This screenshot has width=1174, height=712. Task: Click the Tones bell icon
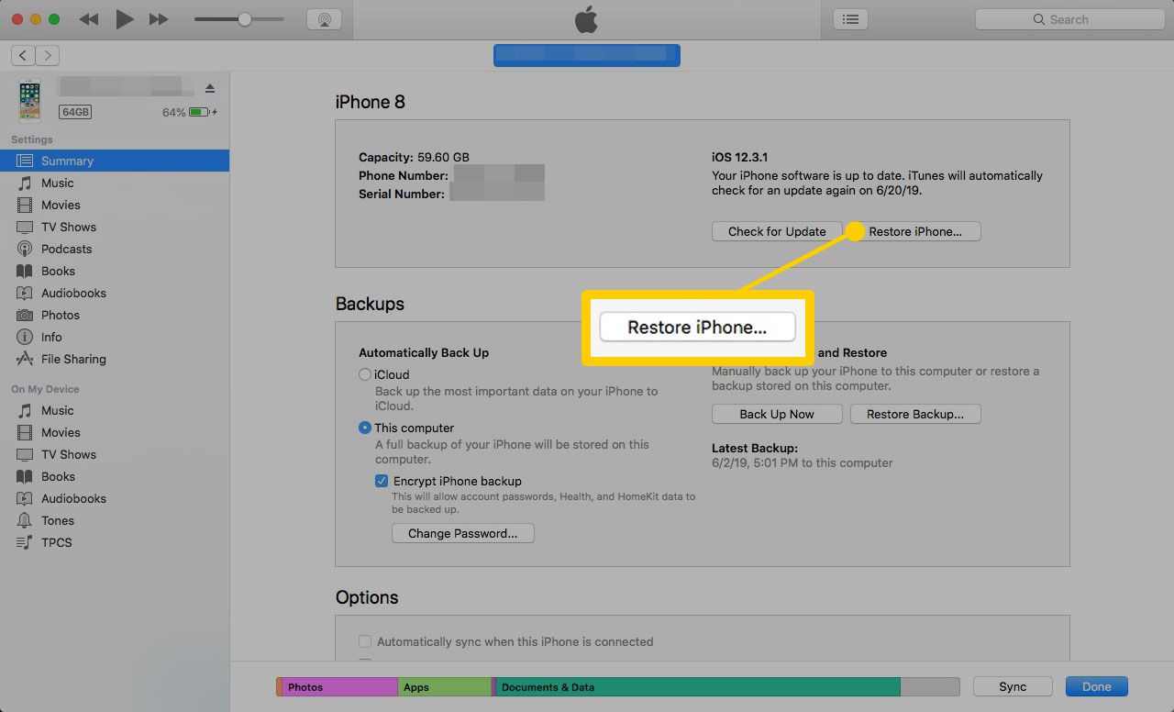coord(25,520)
